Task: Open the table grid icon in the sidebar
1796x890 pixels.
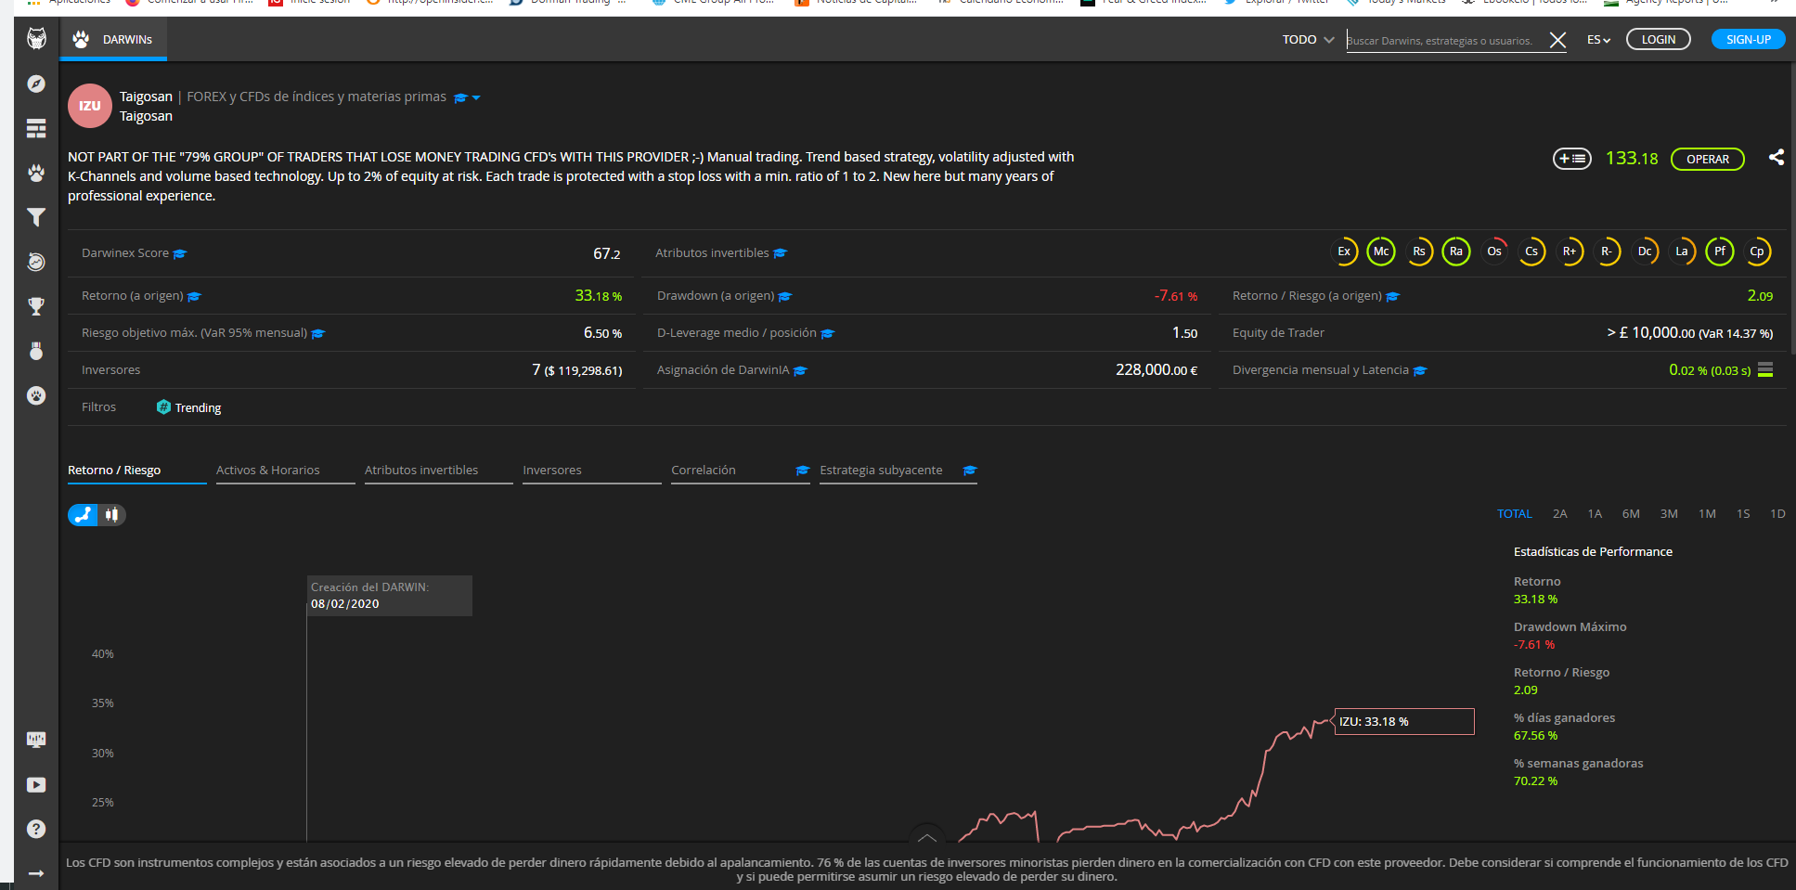Action: point(36,128)
